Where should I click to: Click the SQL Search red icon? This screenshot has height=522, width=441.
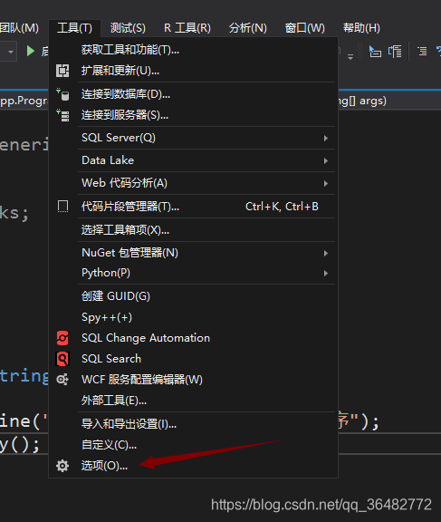click(62, 359)
